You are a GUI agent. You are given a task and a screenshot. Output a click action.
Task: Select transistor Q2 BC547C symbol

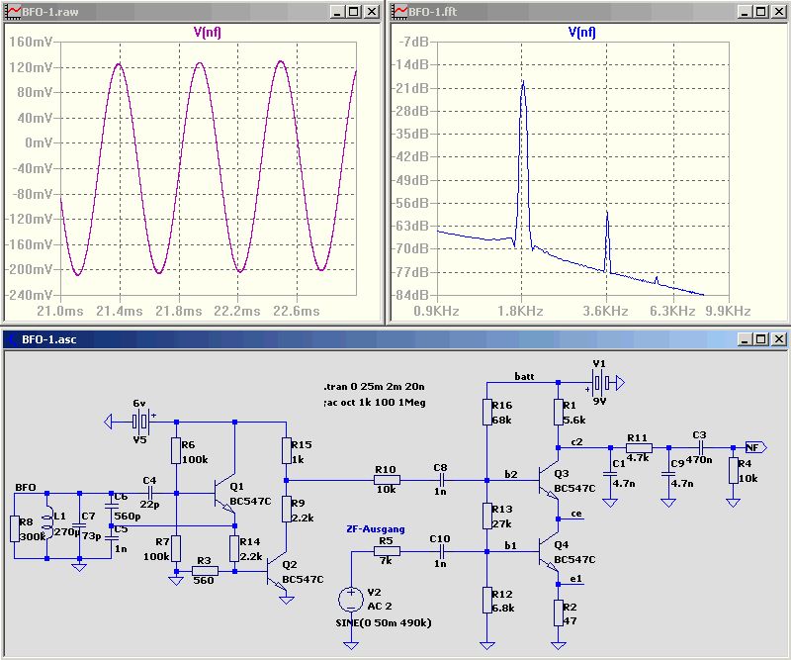(x=277, y=572)
